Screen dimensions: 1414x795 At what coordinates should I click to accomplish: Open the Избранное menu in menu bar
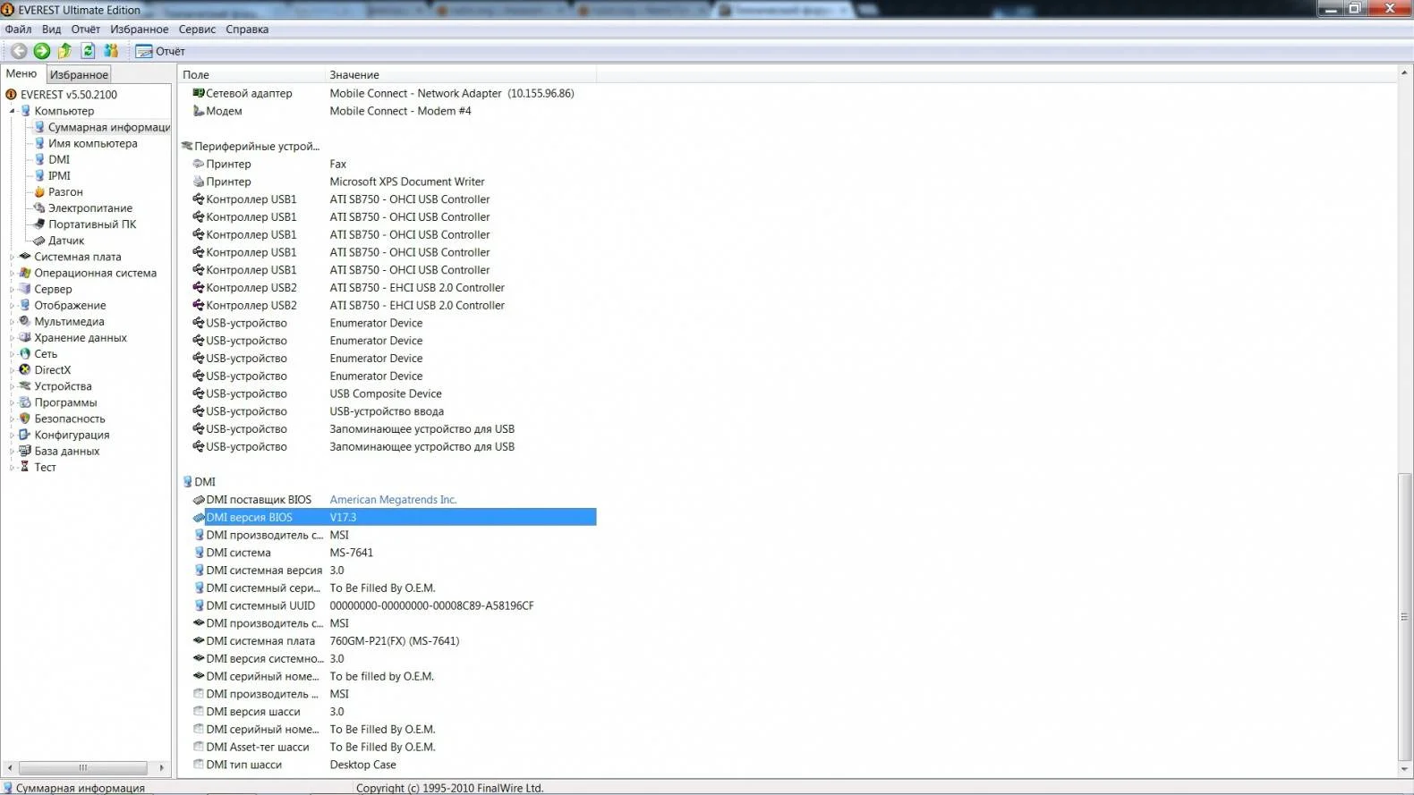139,30
